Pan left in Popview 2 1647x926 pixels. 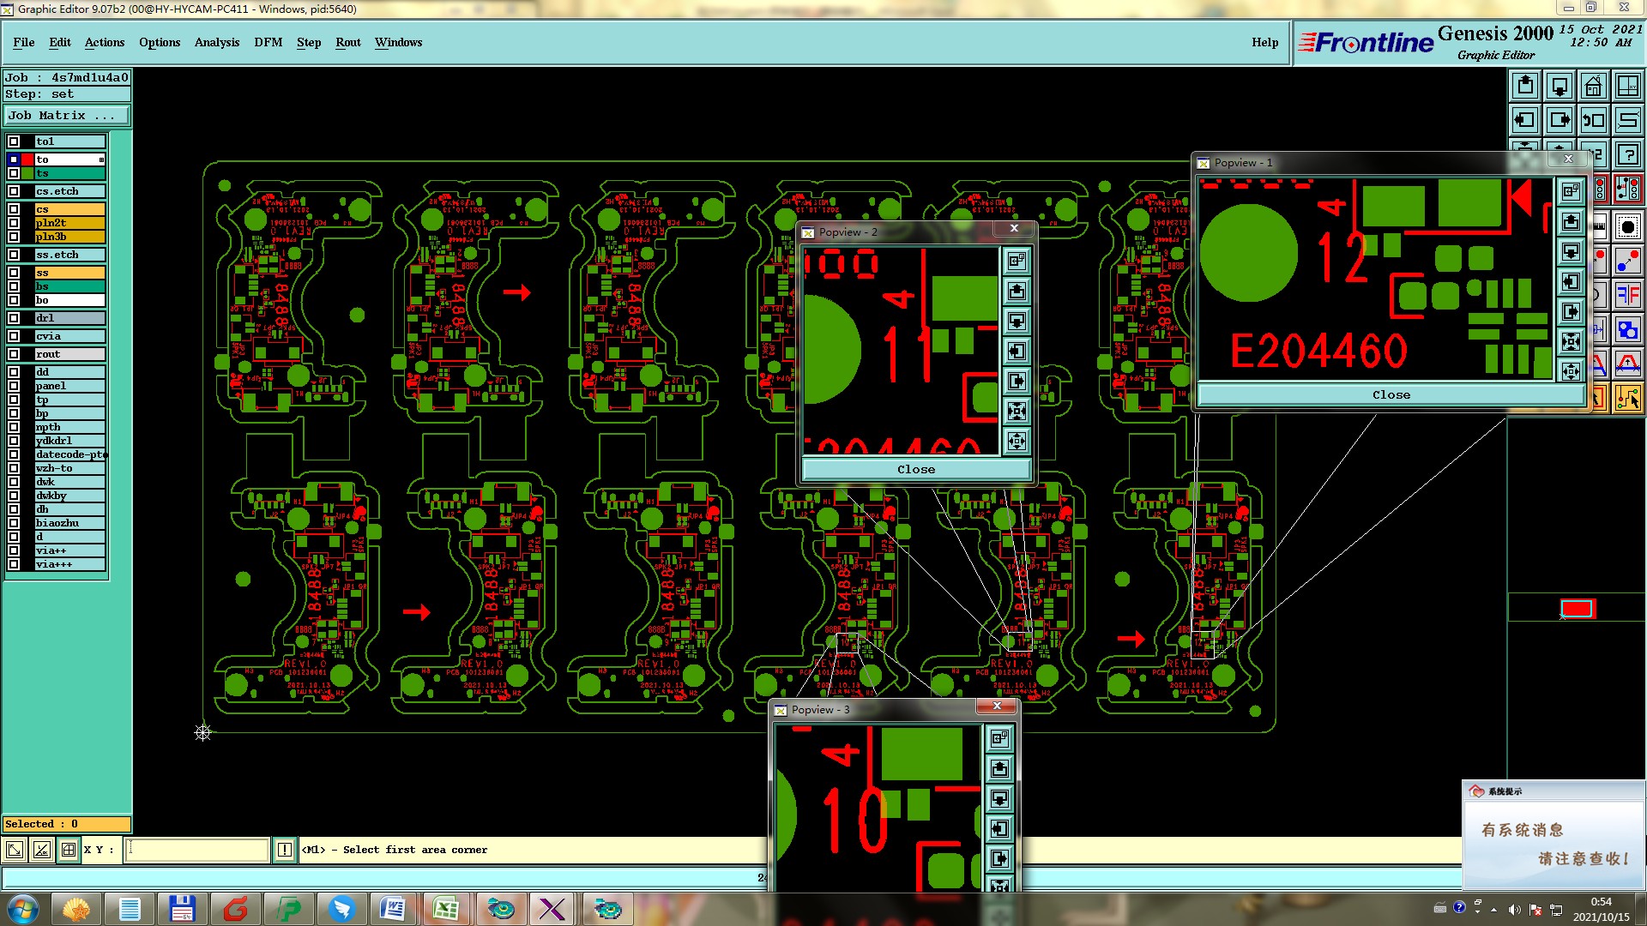[x=1017, y=352]
